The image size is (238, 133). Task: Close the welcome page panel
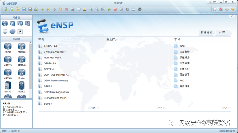click(x=232, y=17)
